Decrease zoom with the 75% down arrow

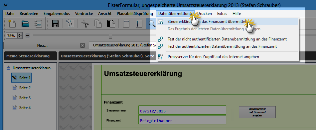point(20,37)
